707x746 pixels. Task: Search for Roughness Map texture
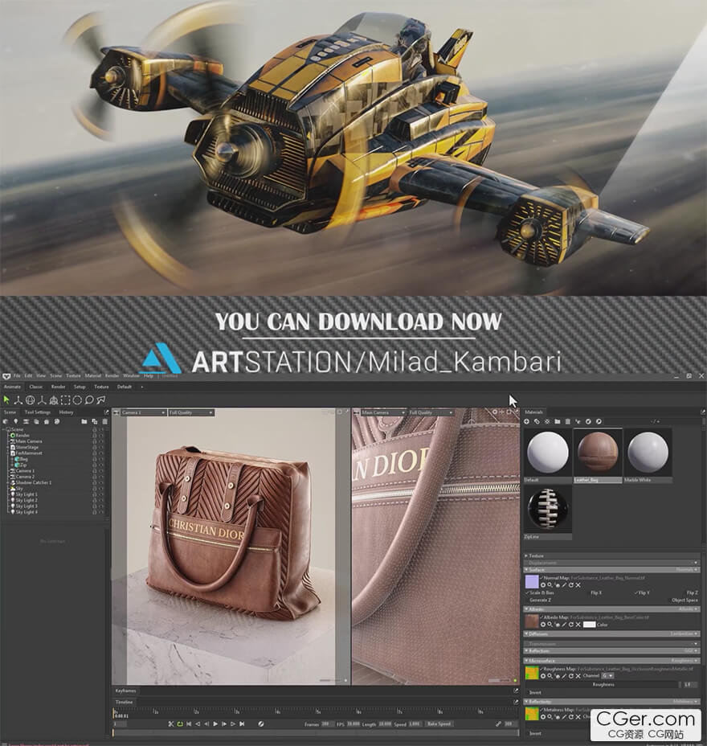click(x=550, y=676)
